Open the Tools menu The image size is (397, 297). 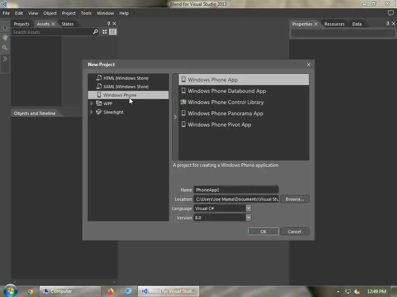(x=86, y=13)
